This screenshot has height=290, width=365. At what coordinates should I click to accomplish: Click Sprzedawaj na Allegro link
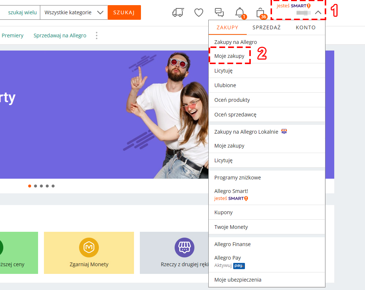coord(60,36)
